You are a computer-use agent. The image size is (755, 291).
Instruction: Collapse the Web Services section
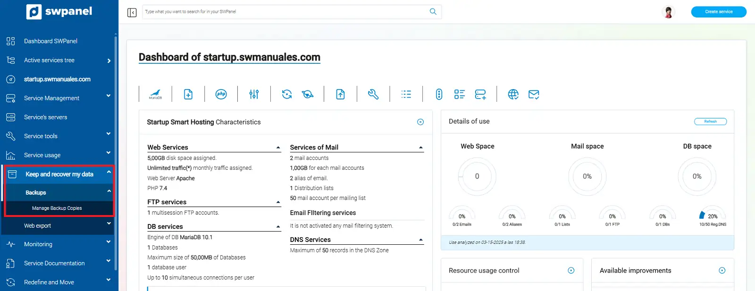[278, 148]
